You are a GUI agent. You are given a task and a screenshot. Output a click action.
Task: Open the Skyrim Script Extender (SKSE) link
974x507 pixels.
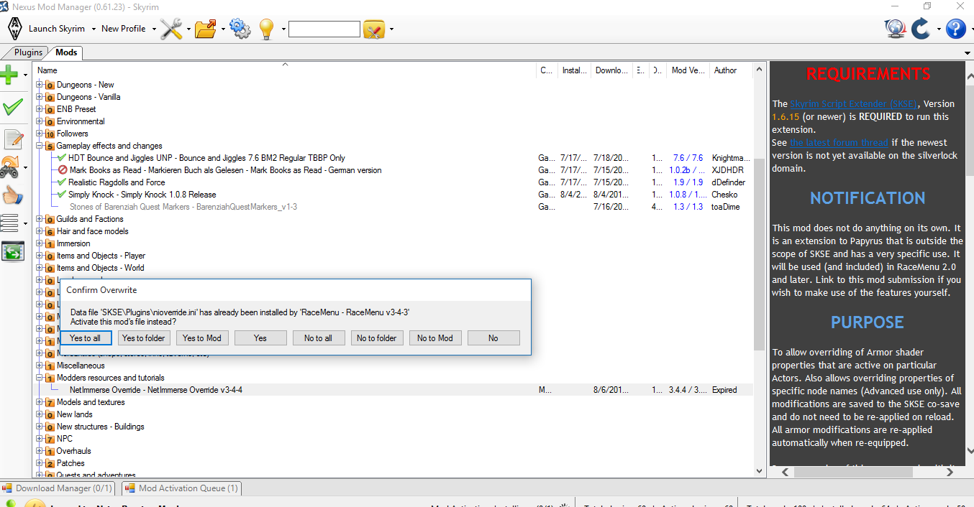click(x=853, y=104)
